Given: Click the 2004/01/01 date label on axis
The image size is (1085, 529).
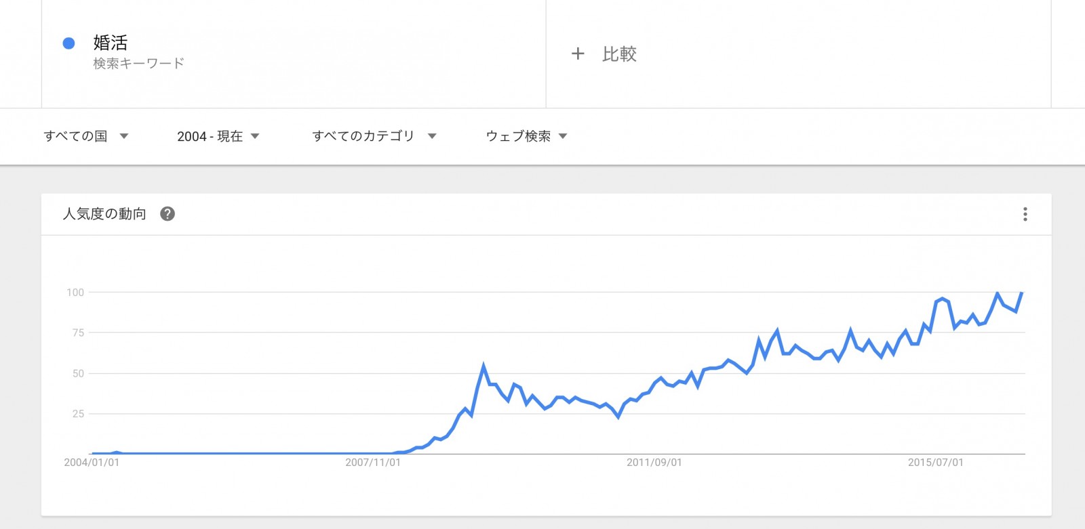Looking at the screenshot, I should click(92, 463).
